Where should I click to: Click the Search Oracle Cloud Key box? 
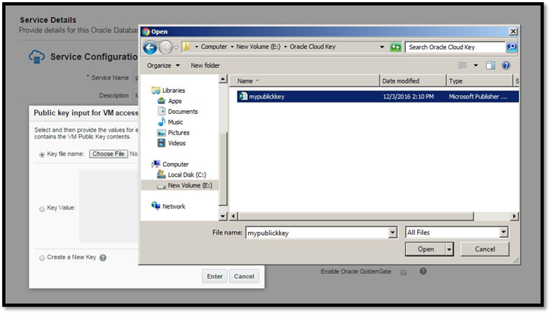coord(456,47)
